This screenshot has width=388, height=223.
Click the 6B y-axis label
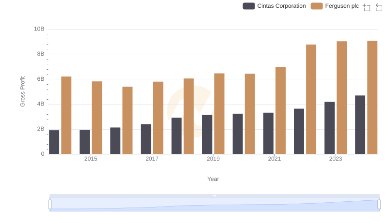pyautogui.click(x=41, y=79)
